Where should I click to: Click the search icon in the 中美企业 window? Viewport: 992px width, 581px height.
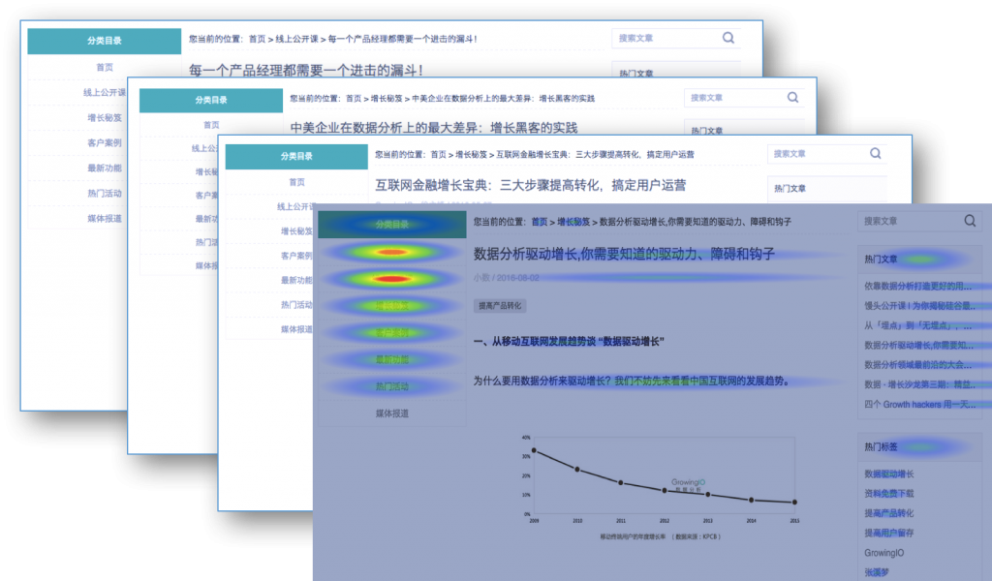(x=792, y=97)
